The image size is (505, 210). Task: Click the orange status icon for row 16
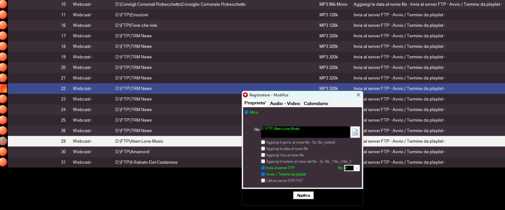click(3, 25)
